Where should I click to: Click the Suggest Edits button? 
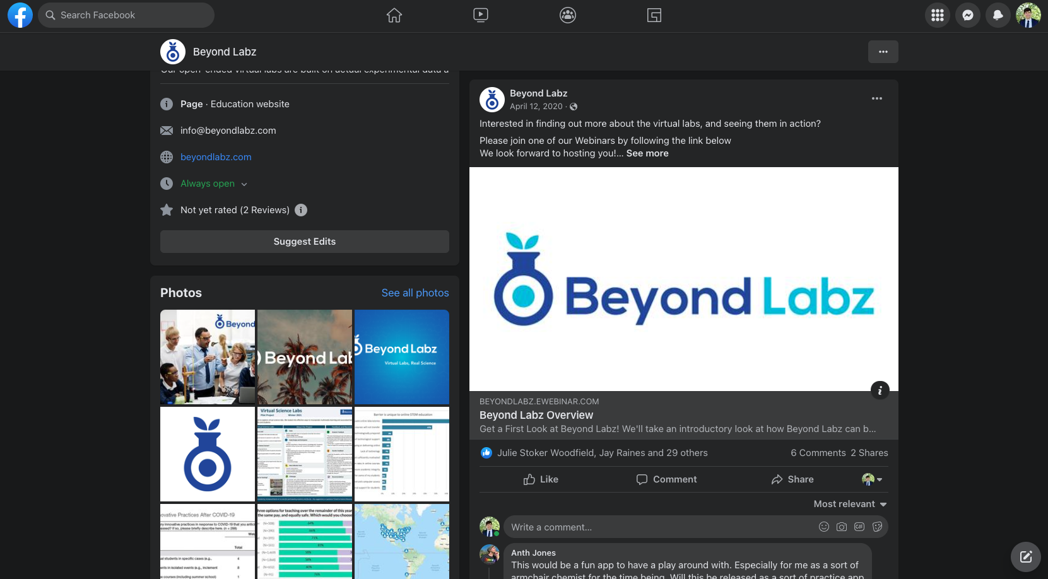point(304,242)
